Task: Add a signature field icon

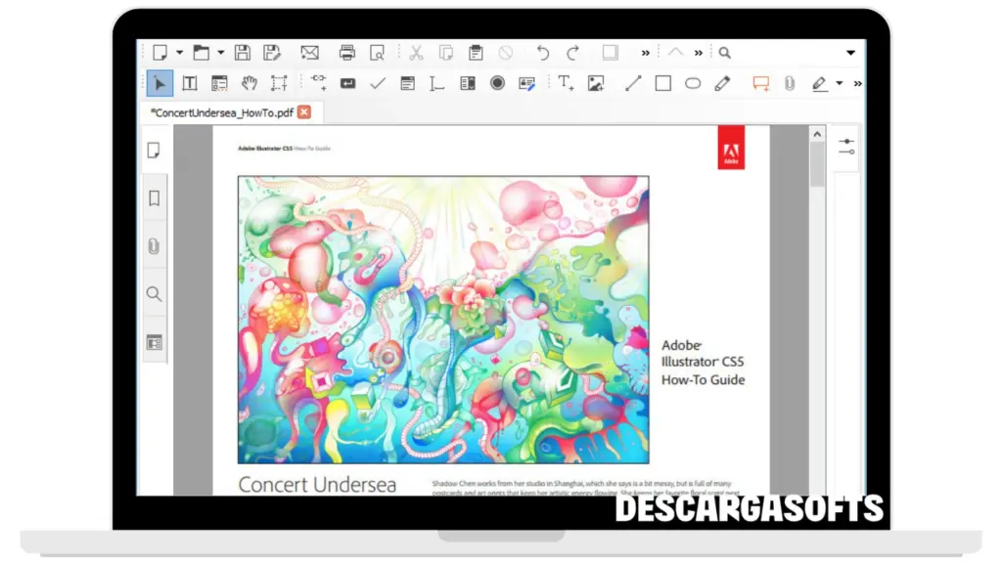Action: pos(527,84)
